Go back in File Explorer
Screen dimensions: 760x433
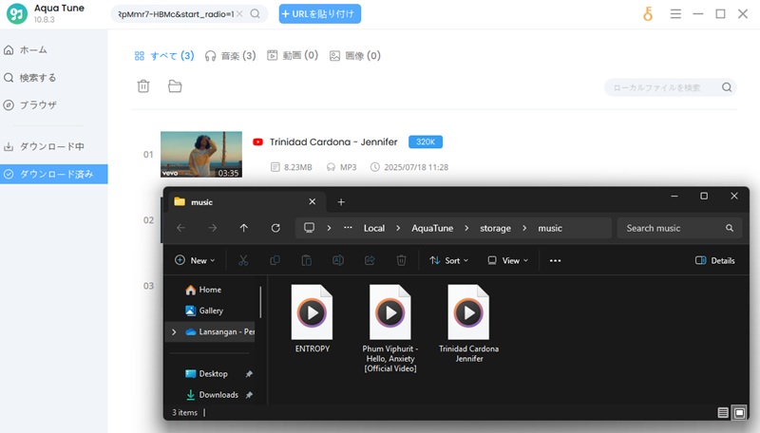tap(180, 228)
